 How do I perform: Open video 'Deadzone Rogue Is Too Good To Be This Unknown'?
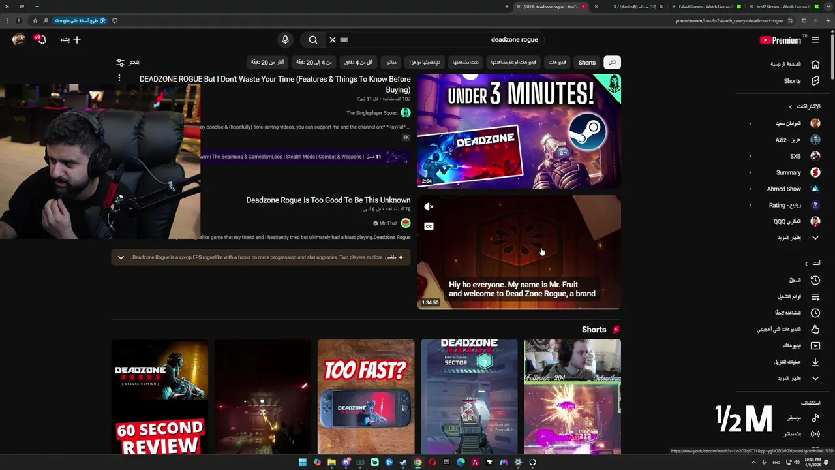pyautogui.click(x=328, y=200)
